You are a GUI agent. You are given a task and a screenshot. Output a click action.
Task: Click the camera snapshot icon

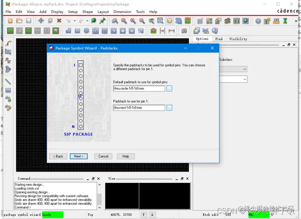[x=184, y=31]
